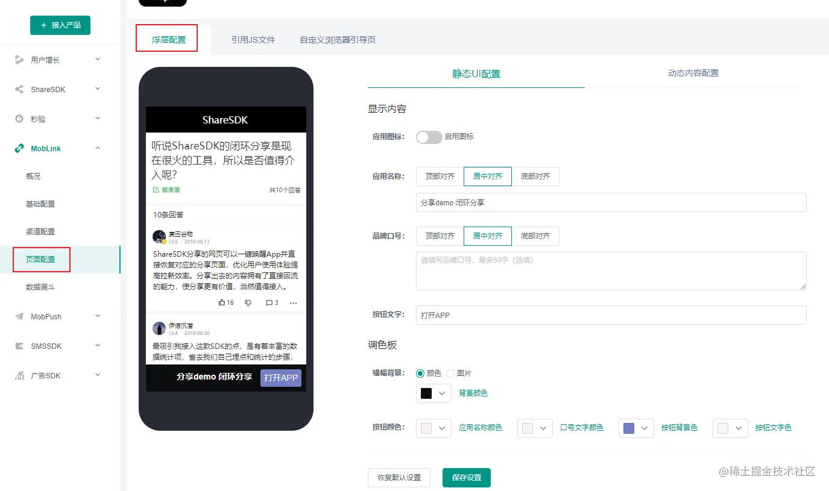Open the 引用JS文件 tab

253,39
